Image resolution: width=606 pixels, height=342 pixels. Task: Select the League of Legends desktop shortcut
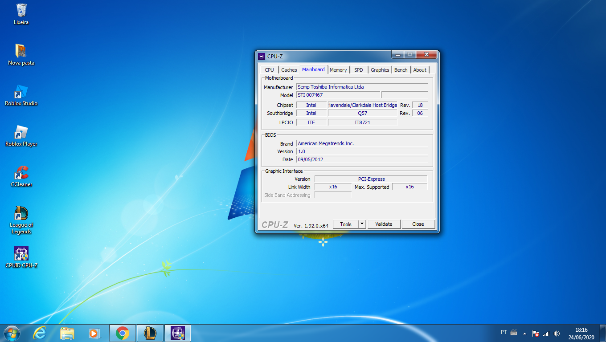click(21, 220)
